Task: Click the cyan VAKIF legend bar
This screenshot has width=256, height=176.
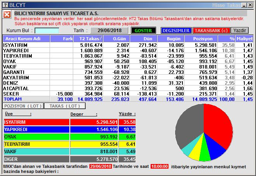Action: [36, 152]
